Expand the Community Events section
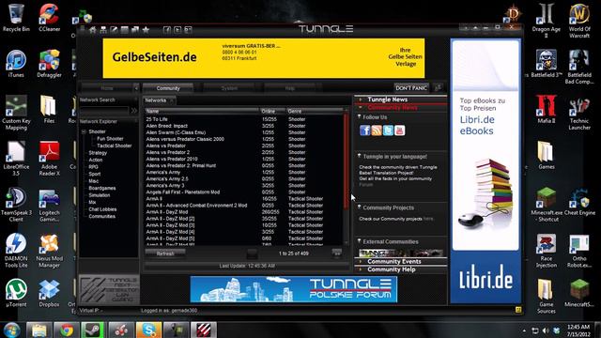Viewport: 601px width, 338px height. [x=401, y=261]
